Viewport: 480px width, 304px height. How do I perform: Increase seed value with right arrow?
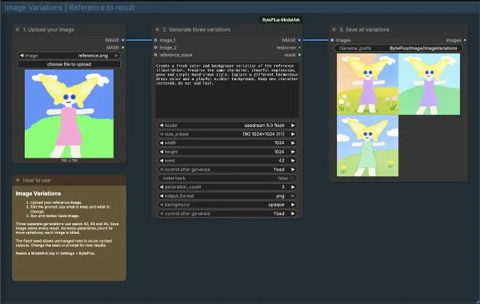click(293, 160)
